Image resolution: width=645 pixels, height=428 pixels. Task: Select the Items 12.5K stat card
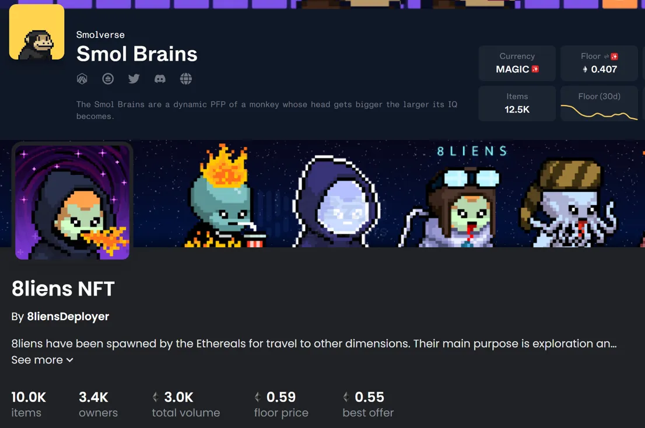[517, 104]
